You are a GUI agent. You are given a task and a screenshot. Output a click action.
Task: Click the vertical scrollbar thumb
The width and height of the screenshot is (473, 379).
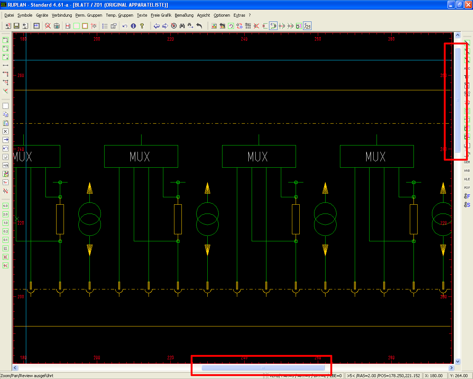tap(458, 100)
